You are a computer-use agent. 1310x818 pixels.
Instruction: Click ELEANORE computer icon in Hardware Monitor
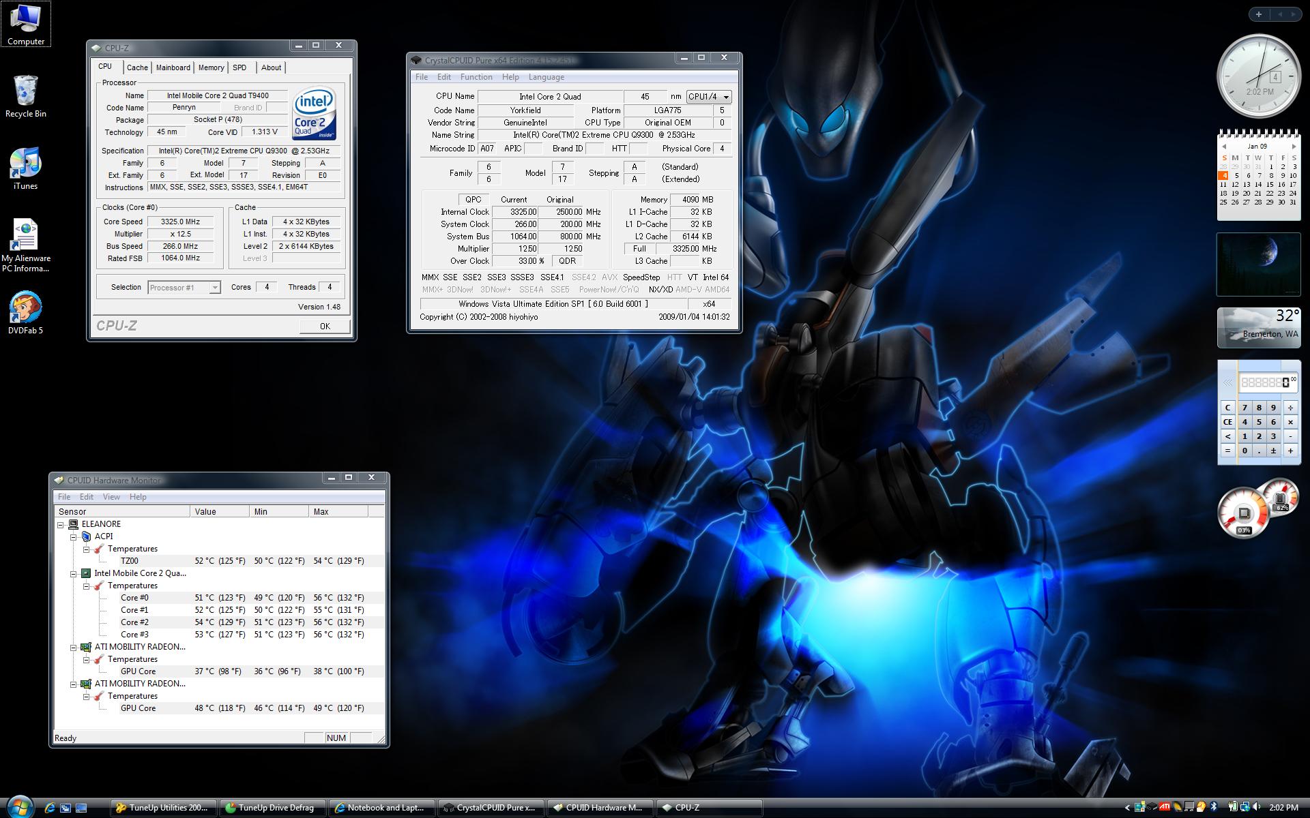(x=73, y=524)
